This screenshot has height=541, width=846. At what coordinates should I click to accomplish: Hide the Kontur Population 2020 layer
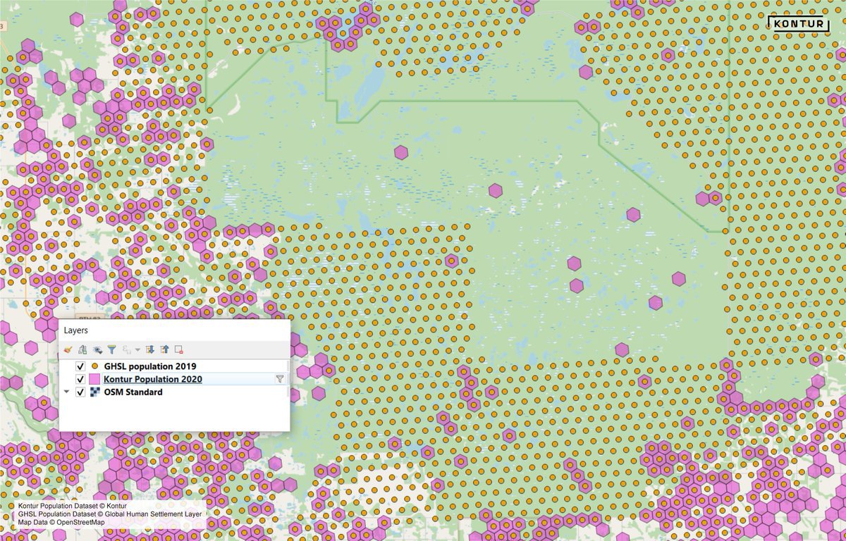click(80, 379)
